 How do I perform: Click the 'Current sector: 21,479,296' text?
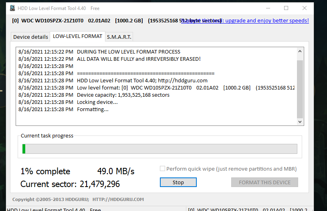[x=70, y=184]
